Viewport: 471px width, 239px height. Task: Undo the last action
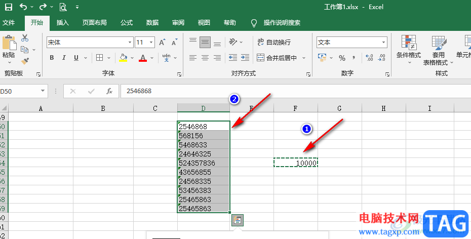tap(23, 7)
